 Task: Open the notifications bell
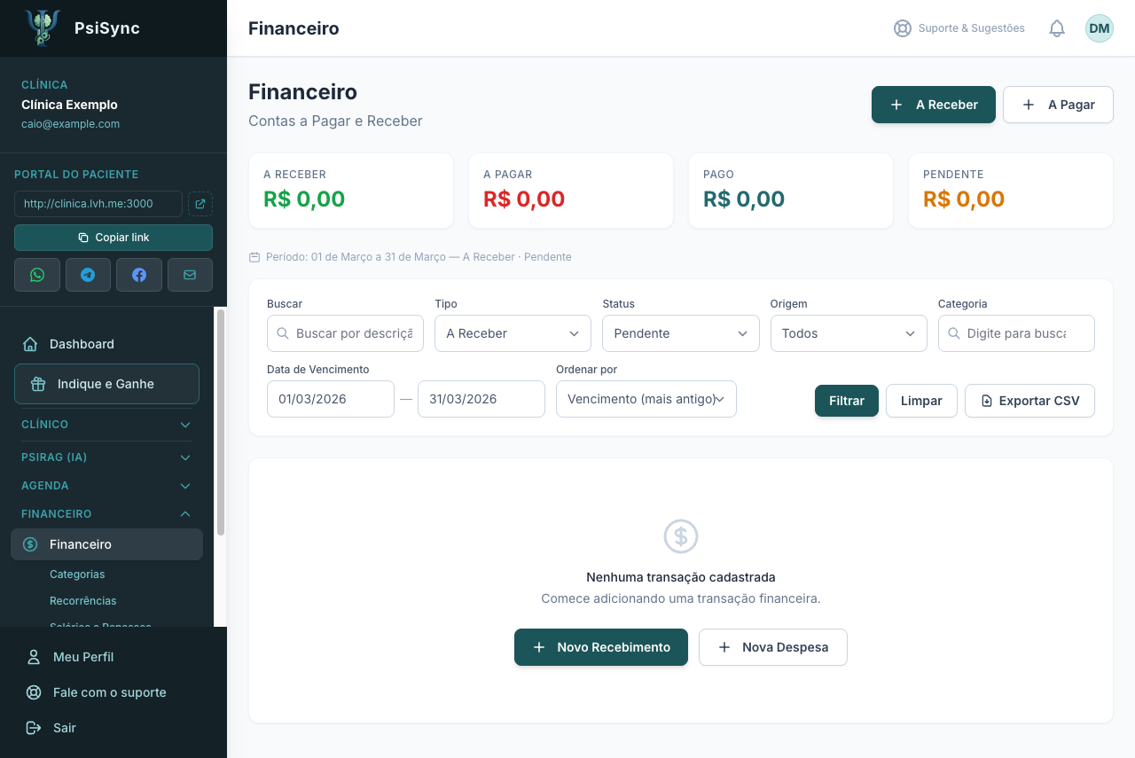1057,28
